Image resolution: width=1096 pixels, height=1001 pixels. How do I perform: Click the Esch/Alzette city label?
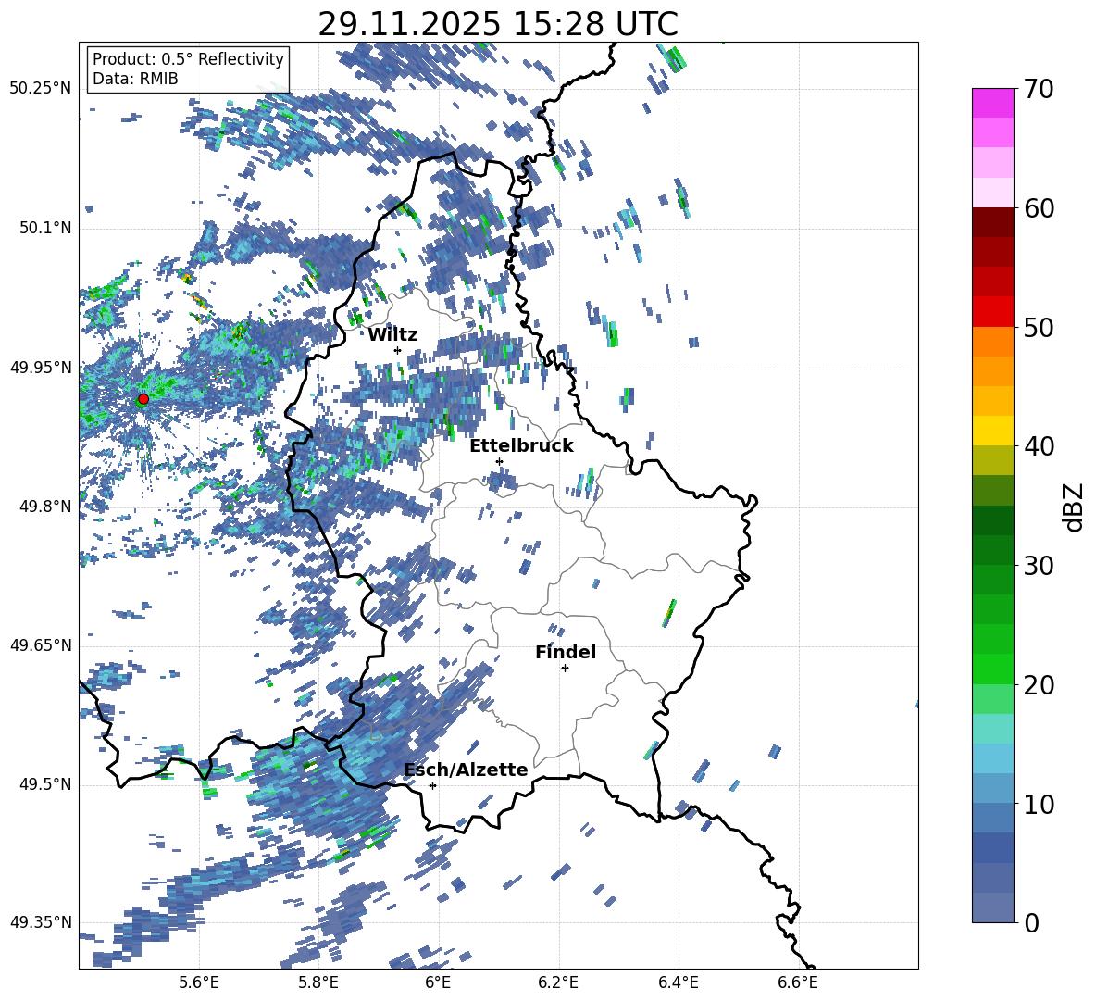coord(467,770)
